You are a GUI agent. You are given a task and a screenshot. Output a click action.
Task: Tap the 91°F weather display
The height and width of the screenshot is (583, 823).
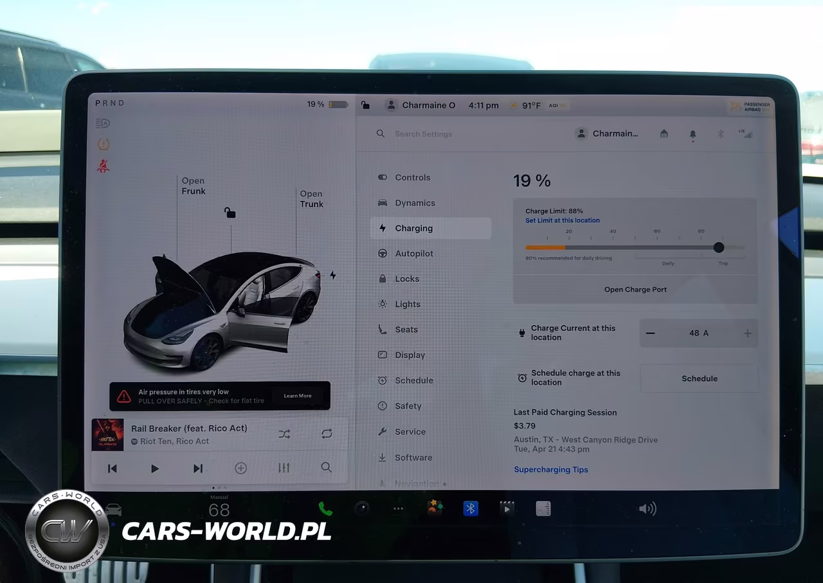pos(525,105)
